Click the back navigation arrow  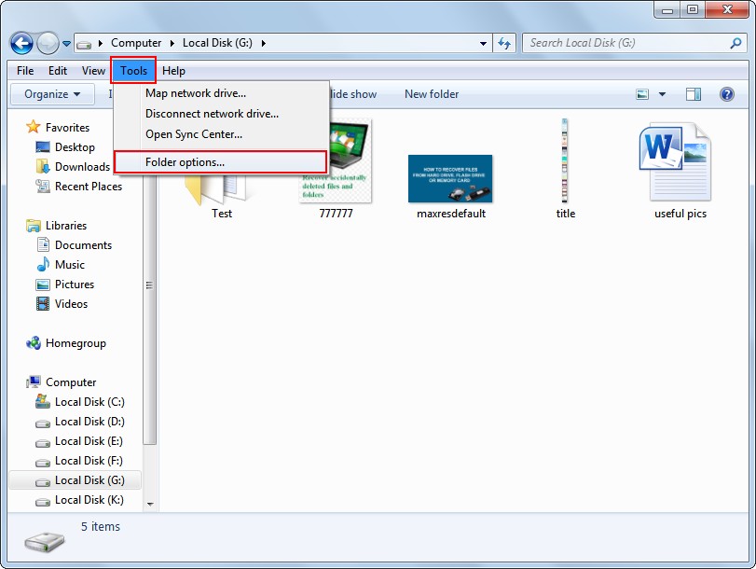[x=21, y=43]
